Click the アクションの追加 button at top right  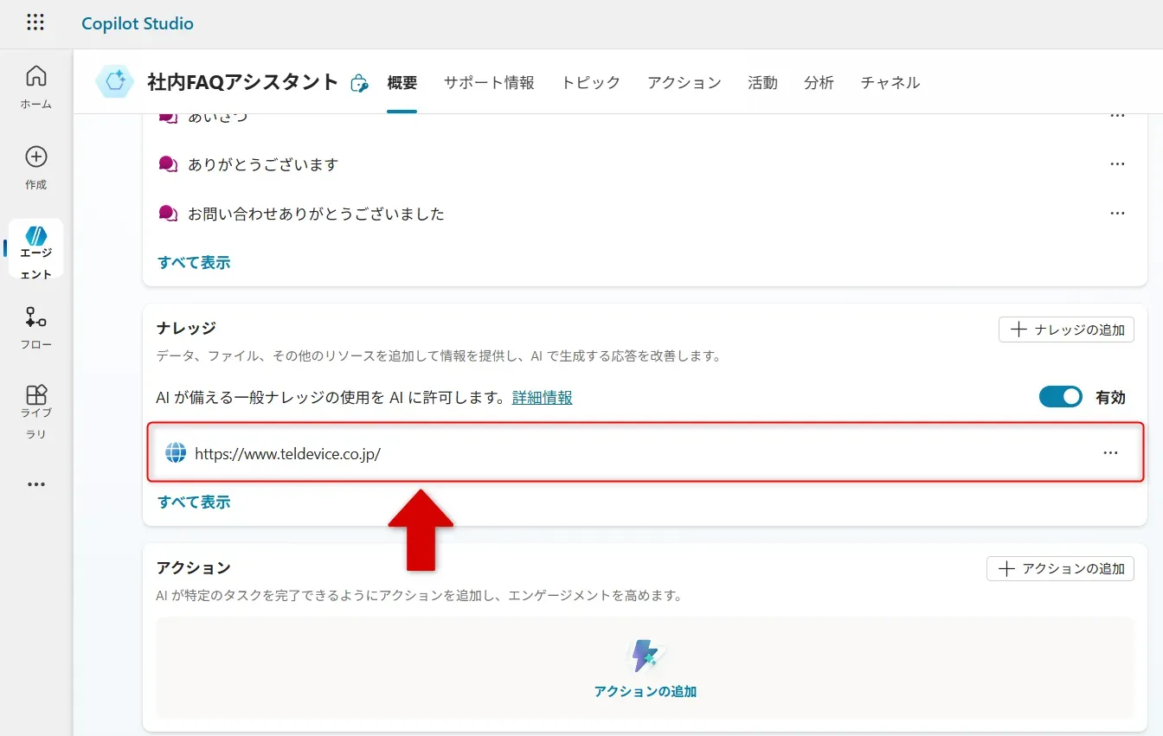(x=1060, y=568)
